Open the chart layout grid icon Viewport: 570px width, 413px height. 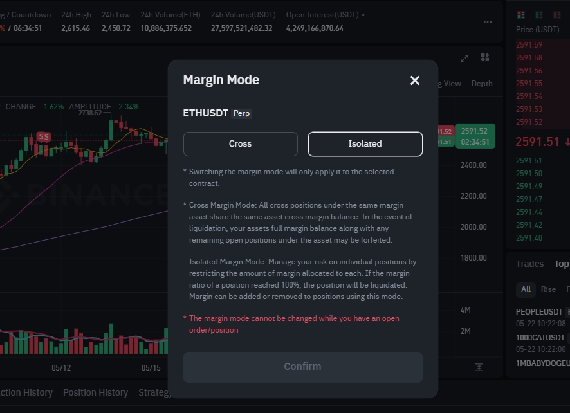pyautogui.click(x=485, y=58)
